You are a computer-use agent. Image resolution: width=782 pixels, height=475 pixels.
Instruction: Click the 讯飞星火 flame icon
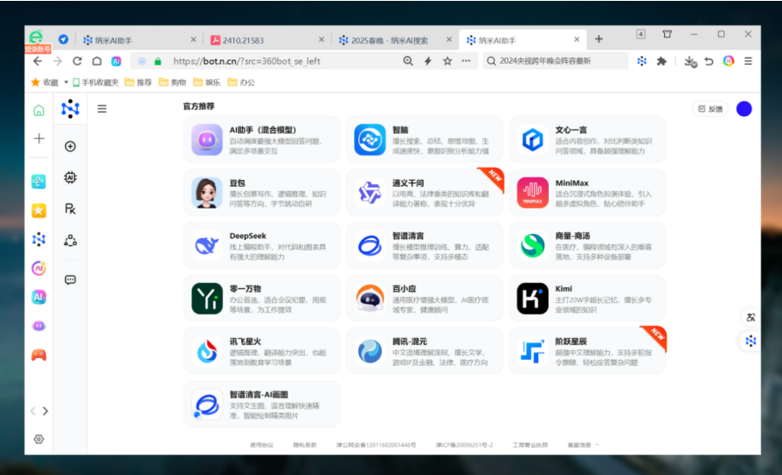point(207,351)
